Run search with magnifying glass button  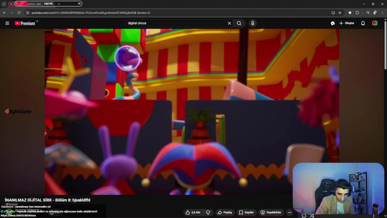click(x=239, y=23)
